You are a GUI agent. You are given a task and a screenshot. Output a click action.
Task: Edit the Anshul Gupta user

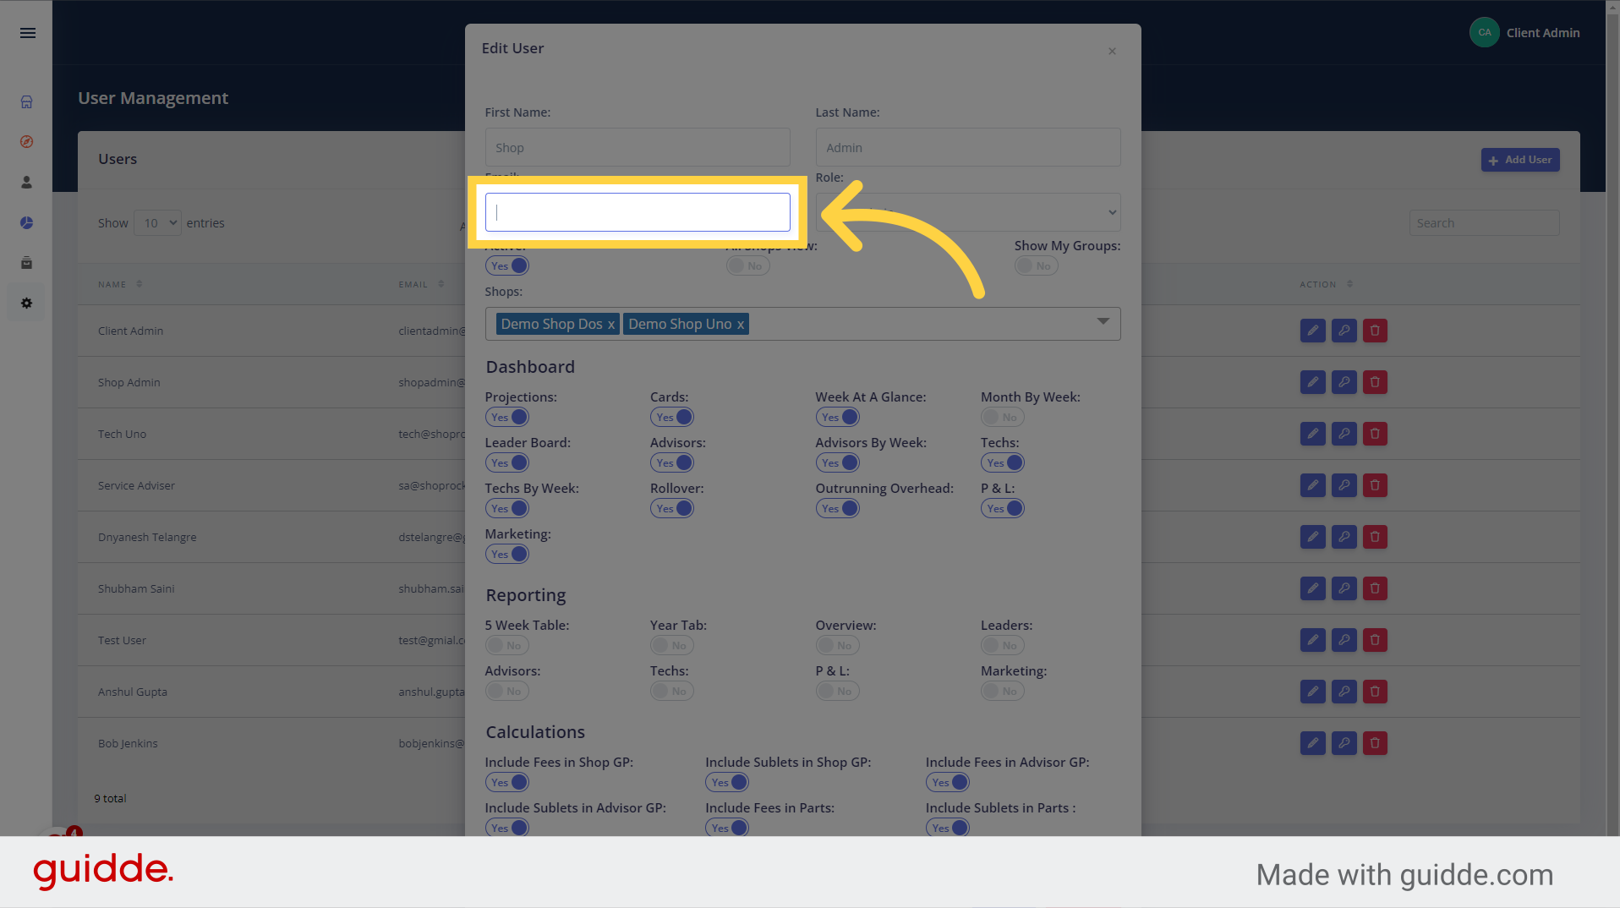pos(1312,692)
